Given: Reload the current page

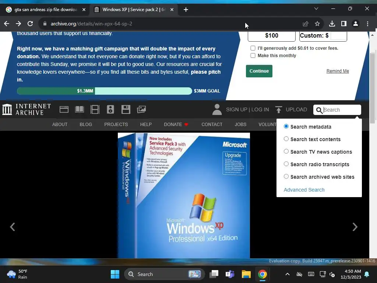Looking at the screenshot, I should coord(30,24).
